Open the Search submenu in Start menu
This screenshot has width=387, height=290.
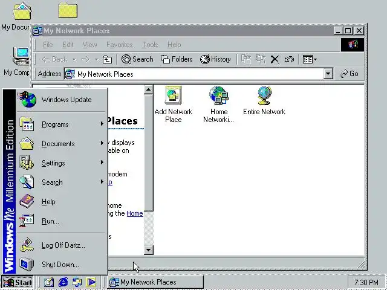pyautogui.click(x=62, y=182)
